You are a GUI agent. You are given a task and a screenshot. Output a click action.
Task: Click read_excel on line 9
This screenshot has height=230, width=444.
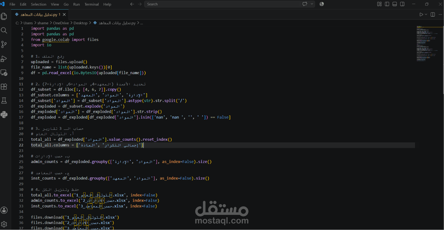pos(60,73)
